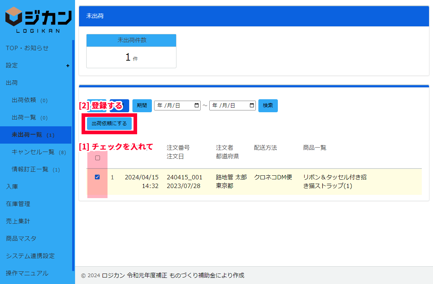The width and height of the screenshot is (433, 284).
Task: Click the 未出荷件数 count card
Action: coord(131,51)
